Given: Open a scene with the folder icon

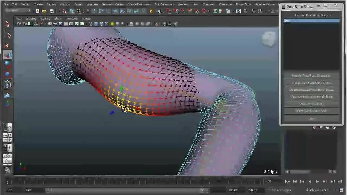Looking at the screenshot, I should tap(44, 11).
